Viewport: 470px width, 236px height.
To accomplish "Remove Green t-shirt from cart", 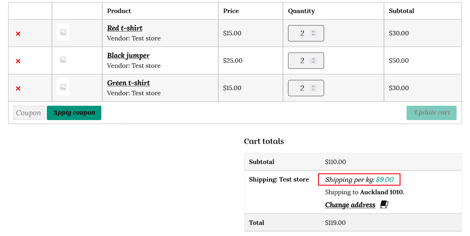I will click(x=18, y=89).
